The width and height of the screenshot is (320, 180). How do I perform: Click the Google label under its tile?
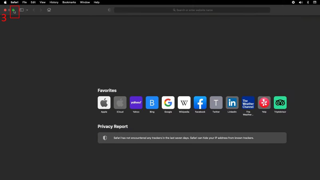168,112
